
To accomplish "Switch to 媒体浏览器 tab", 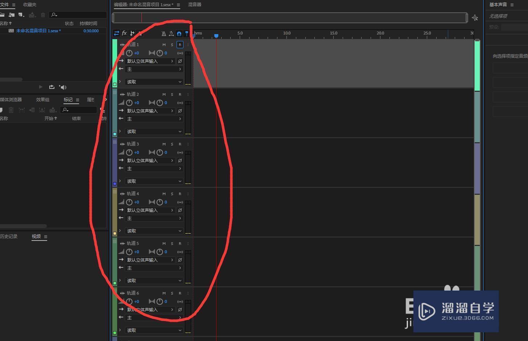I will 11,100.
